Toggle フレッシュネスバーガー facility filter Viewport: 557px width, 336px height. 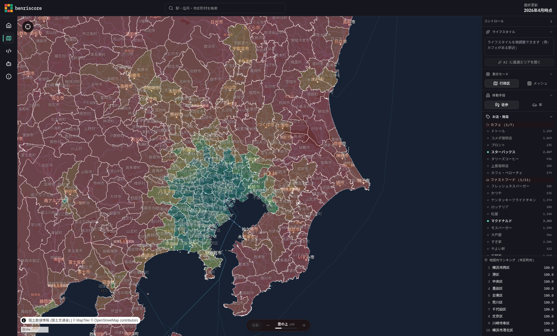click(x=519, y=186)
